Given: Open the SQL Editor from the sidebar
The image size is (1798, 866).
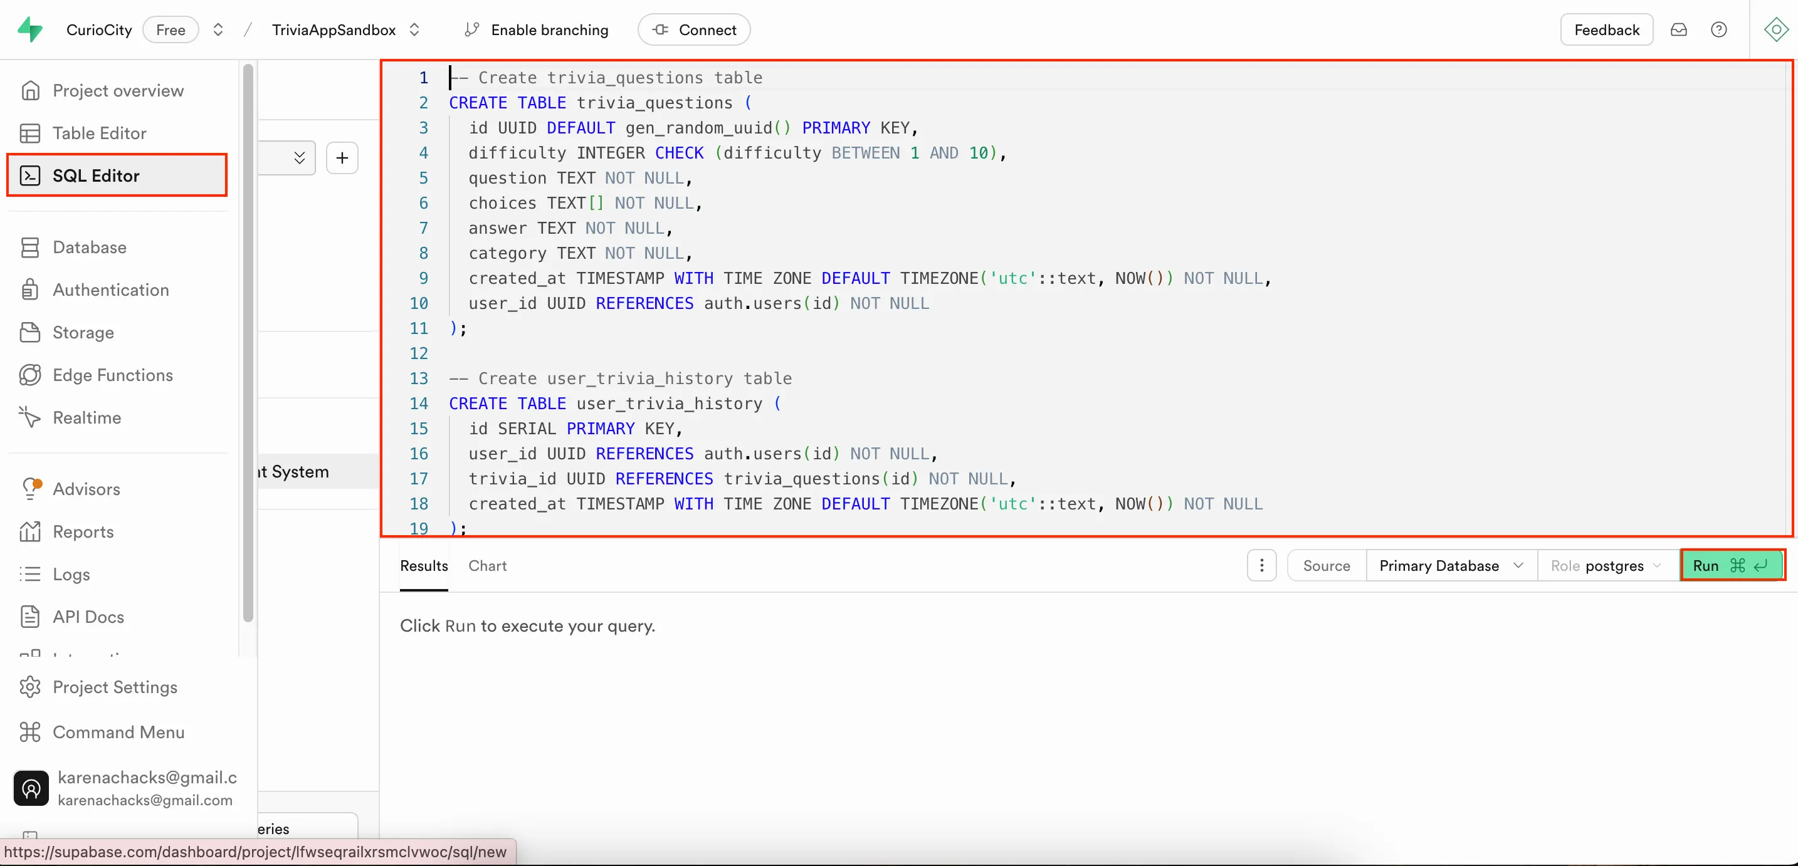Looking at the screenshot, I should (96, 175).
